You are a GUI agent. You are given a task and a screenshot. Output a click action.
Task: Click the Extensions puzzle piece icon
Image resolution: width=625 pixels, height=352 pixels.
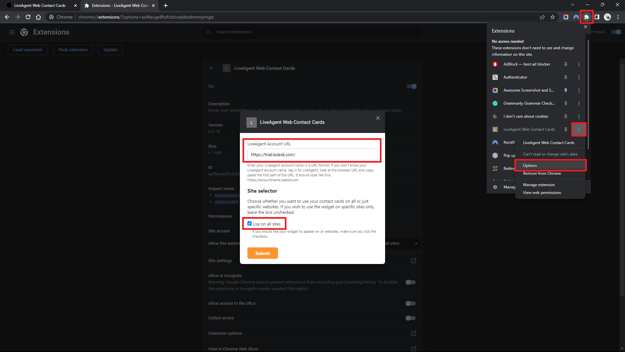[x=586, y=17]
